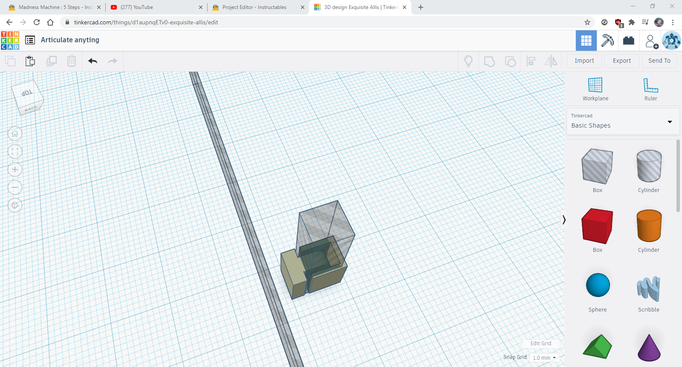Viewport: 682px width, 367px height.
Task: Close the YouTube browser tab
Action: 201,7
